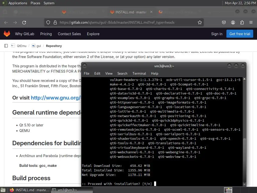Click the gcc-13.2.1-5 package text

(228, 80)
